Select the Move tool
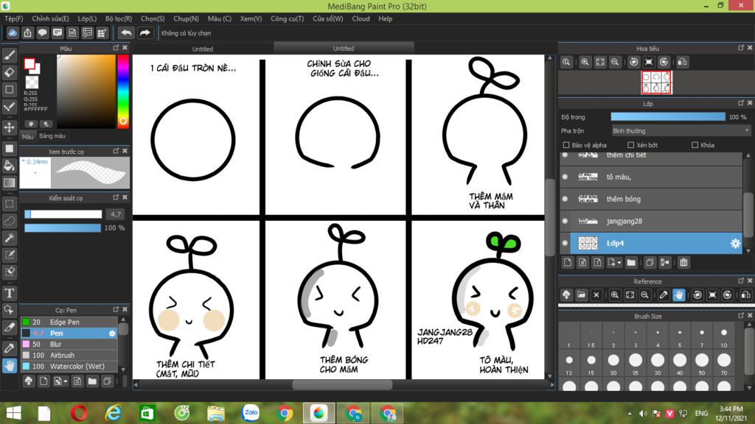The image size is (755, 424). coord(9,127)
